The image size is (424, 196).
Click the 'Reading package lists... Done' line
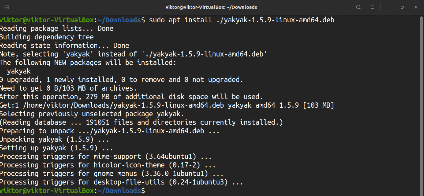click(x=57, y=29)
